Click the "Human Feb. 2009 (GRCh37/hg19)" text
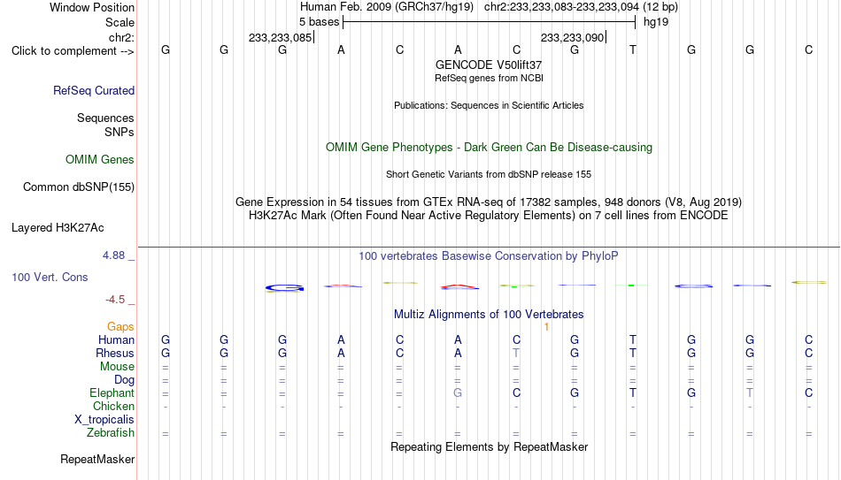 (x=387, y=7)
